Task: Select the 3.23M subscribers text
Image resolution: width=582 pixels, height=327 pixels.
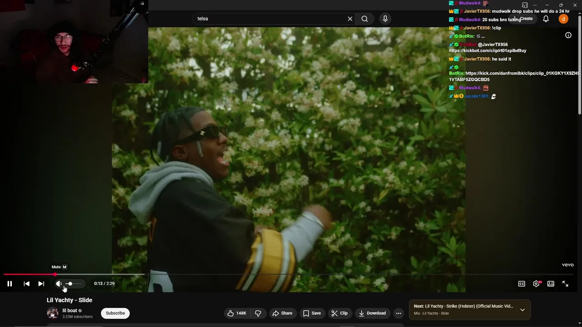Action: 77,317
